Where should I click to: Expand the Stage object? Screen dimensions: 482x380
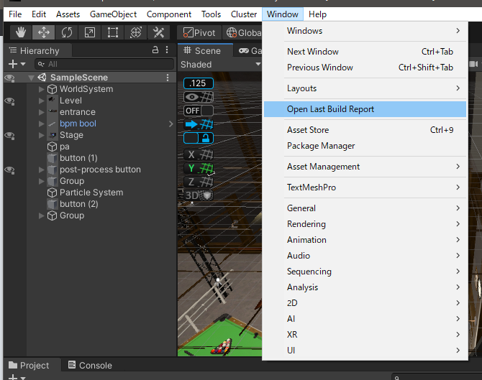(42, 135)
